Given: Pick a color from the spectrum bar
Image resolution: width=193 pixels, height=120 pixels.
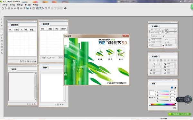Looking at the screenshot, I should (x=163, y=104).
